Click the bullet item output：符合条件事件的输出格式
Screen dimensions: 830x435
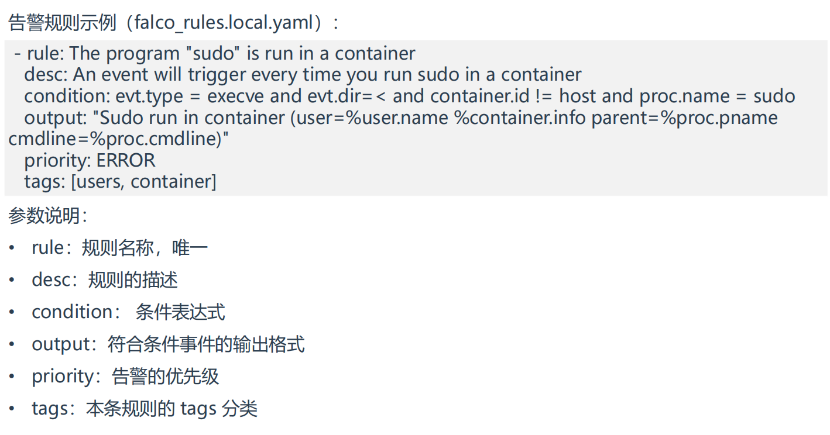(168, 344)
